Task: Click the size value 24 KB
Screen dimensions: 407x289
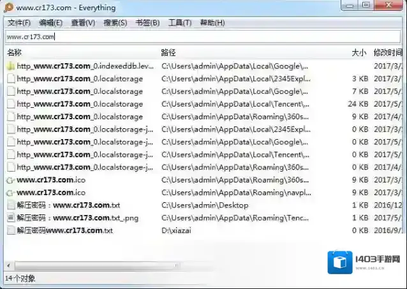Action: [358, 104]
